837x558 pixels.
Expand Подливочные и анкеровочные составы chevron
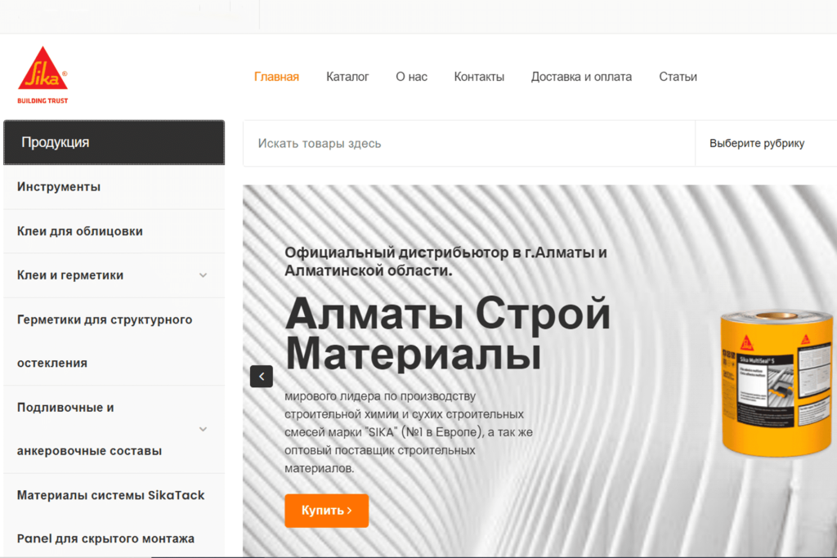coord(203,430)
